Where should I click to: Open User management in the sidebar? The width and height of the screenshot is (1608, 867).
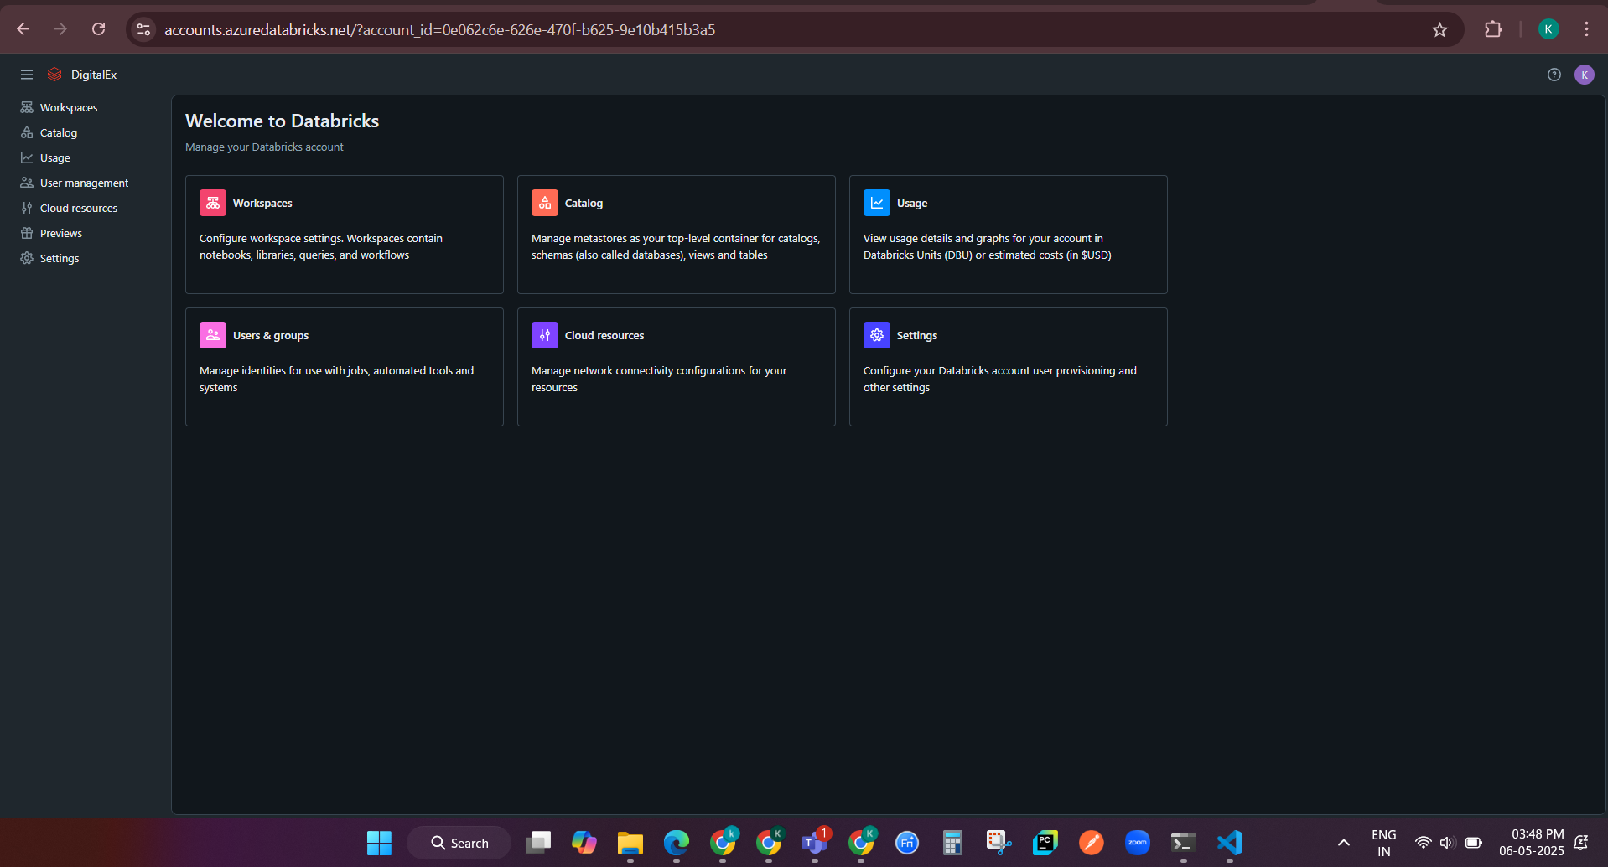[x=84, y=183]
